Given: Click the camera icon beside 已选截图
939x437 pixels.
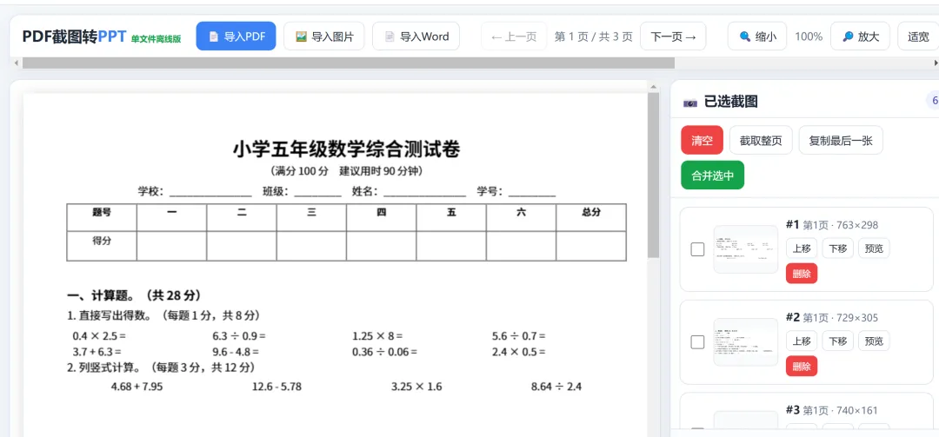Looking at the screenshot, I should [x=689, y=103].
